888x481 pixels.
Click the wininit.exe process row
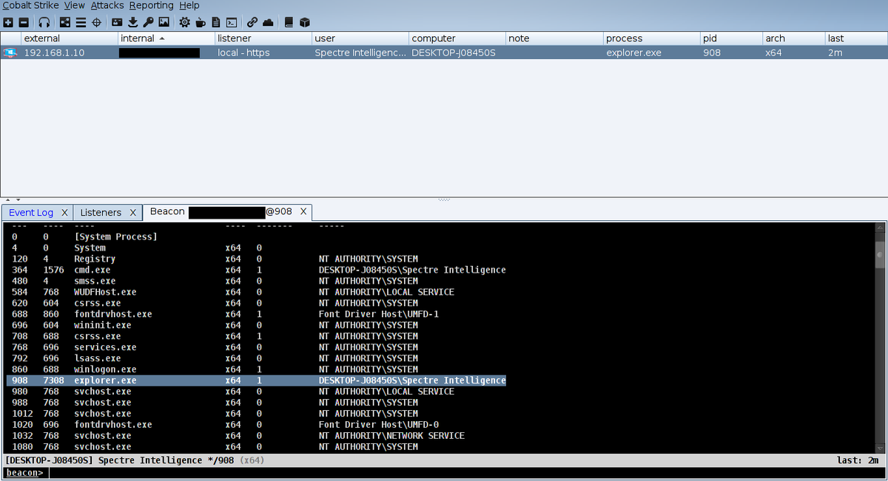215,325
